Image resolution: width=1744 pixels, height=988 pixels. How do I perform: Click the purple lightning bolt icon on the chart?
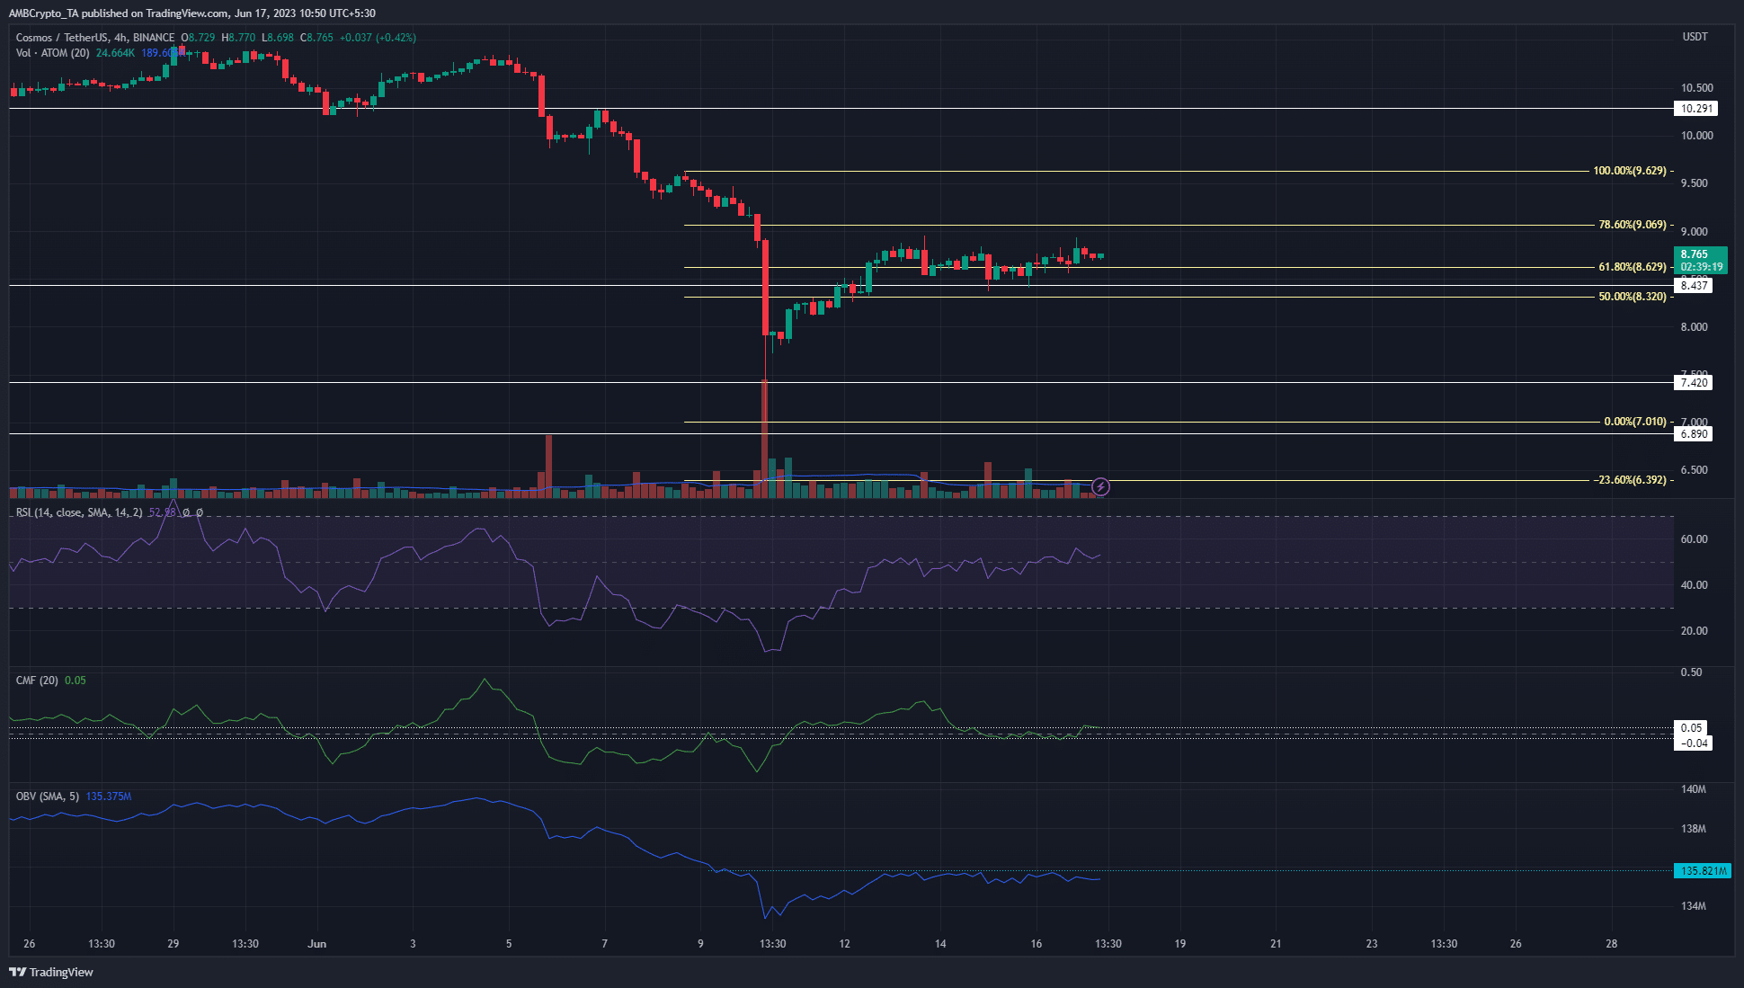pos(1100,487)
